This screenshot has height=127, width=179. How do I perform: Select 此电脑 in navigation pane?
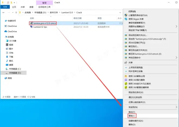[x=11, y=37]
